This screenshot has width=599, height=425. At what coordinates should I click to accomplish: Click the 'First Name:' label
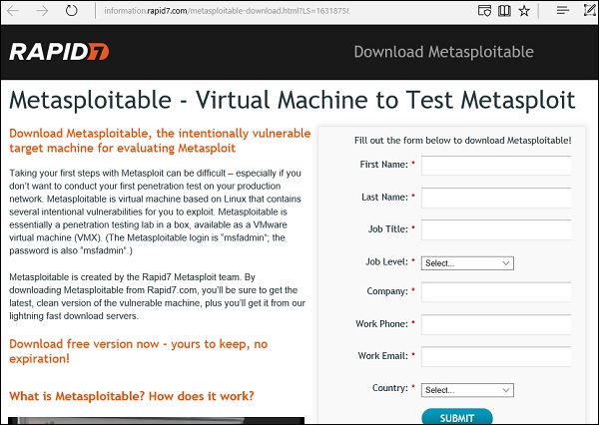384,165
